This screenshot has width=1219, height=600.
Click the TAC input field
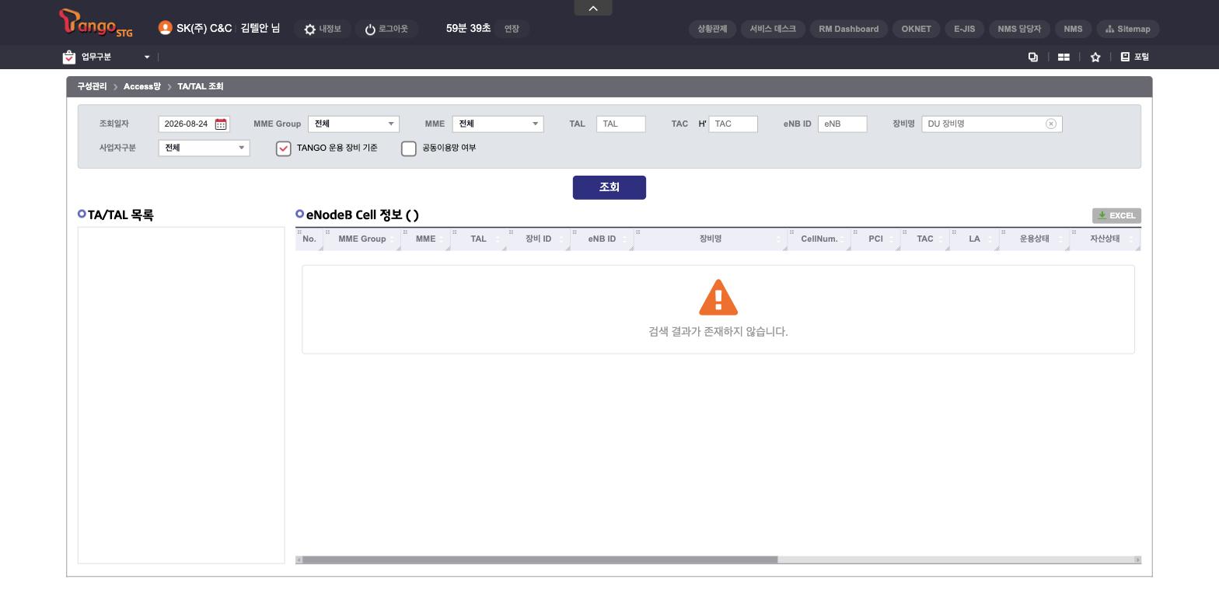(x=733, y=124)
